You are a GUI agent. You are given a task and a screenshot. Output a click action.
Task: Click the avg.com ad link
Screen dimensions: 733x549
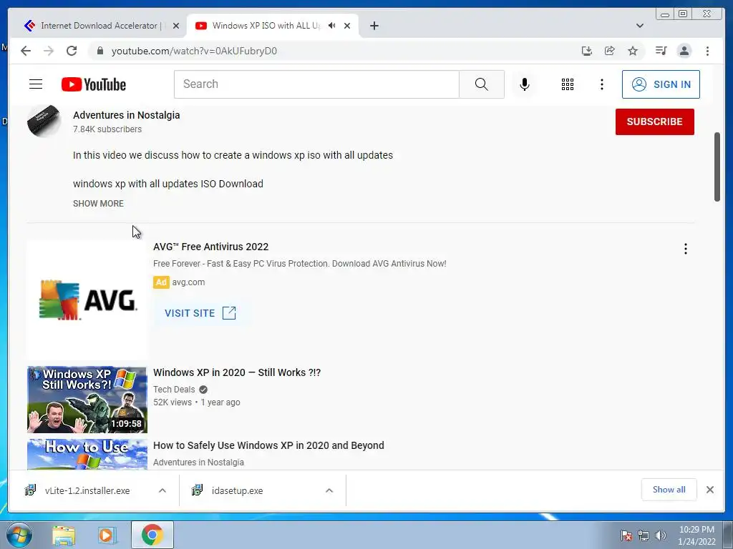click(188, 282)
